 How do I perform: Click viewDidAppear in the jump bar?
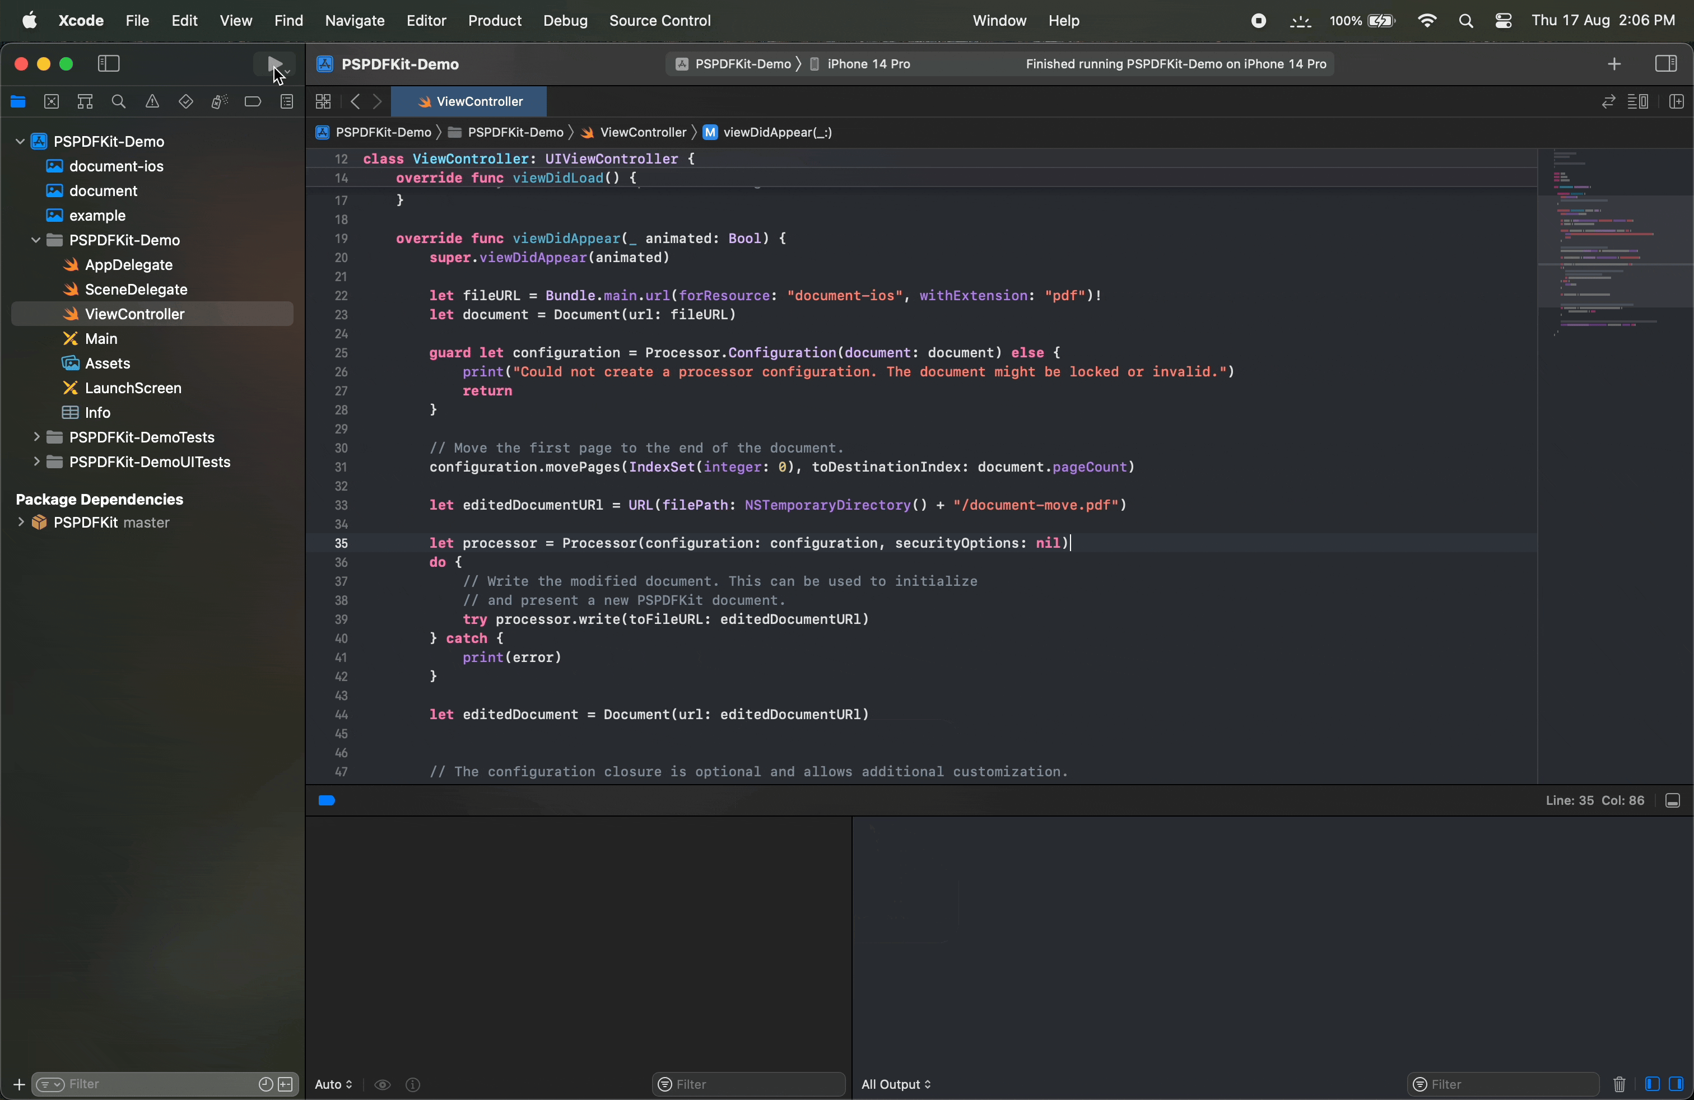pyautogui.click(x=778, y=133)
